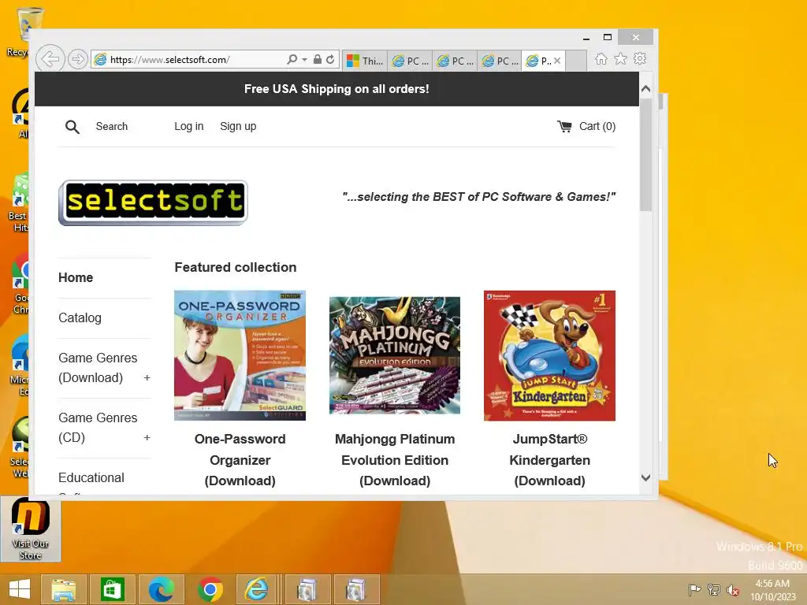Open the Log in link
The height and width of the screenshot is (605, 807).
(189, 127)
